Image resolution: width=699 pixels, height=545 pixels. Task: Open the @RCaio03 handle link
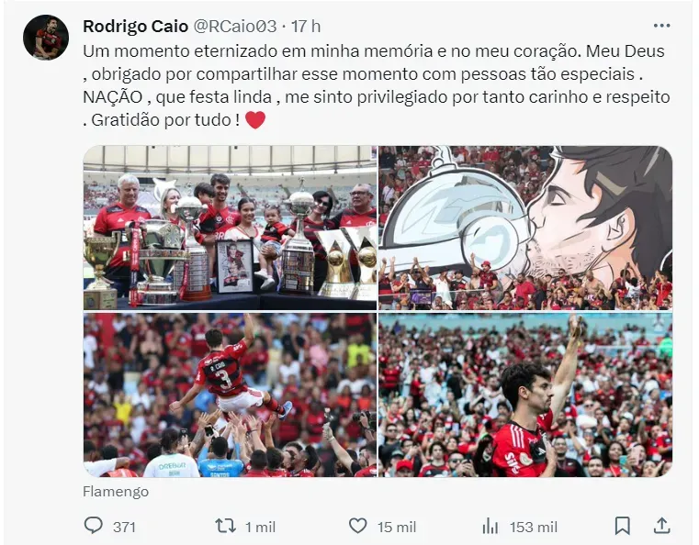coord(235,27)
